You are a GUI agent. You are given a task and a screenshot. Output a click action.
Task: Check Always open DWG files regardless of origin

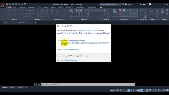[x=58, y=56]
